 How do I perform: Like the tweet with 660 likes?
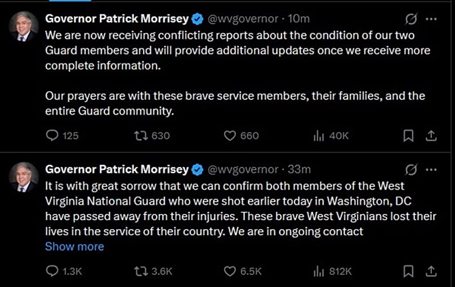click(x=229, y=135)
